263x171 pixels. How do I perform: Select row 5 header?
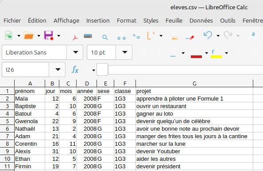[7, 121]
